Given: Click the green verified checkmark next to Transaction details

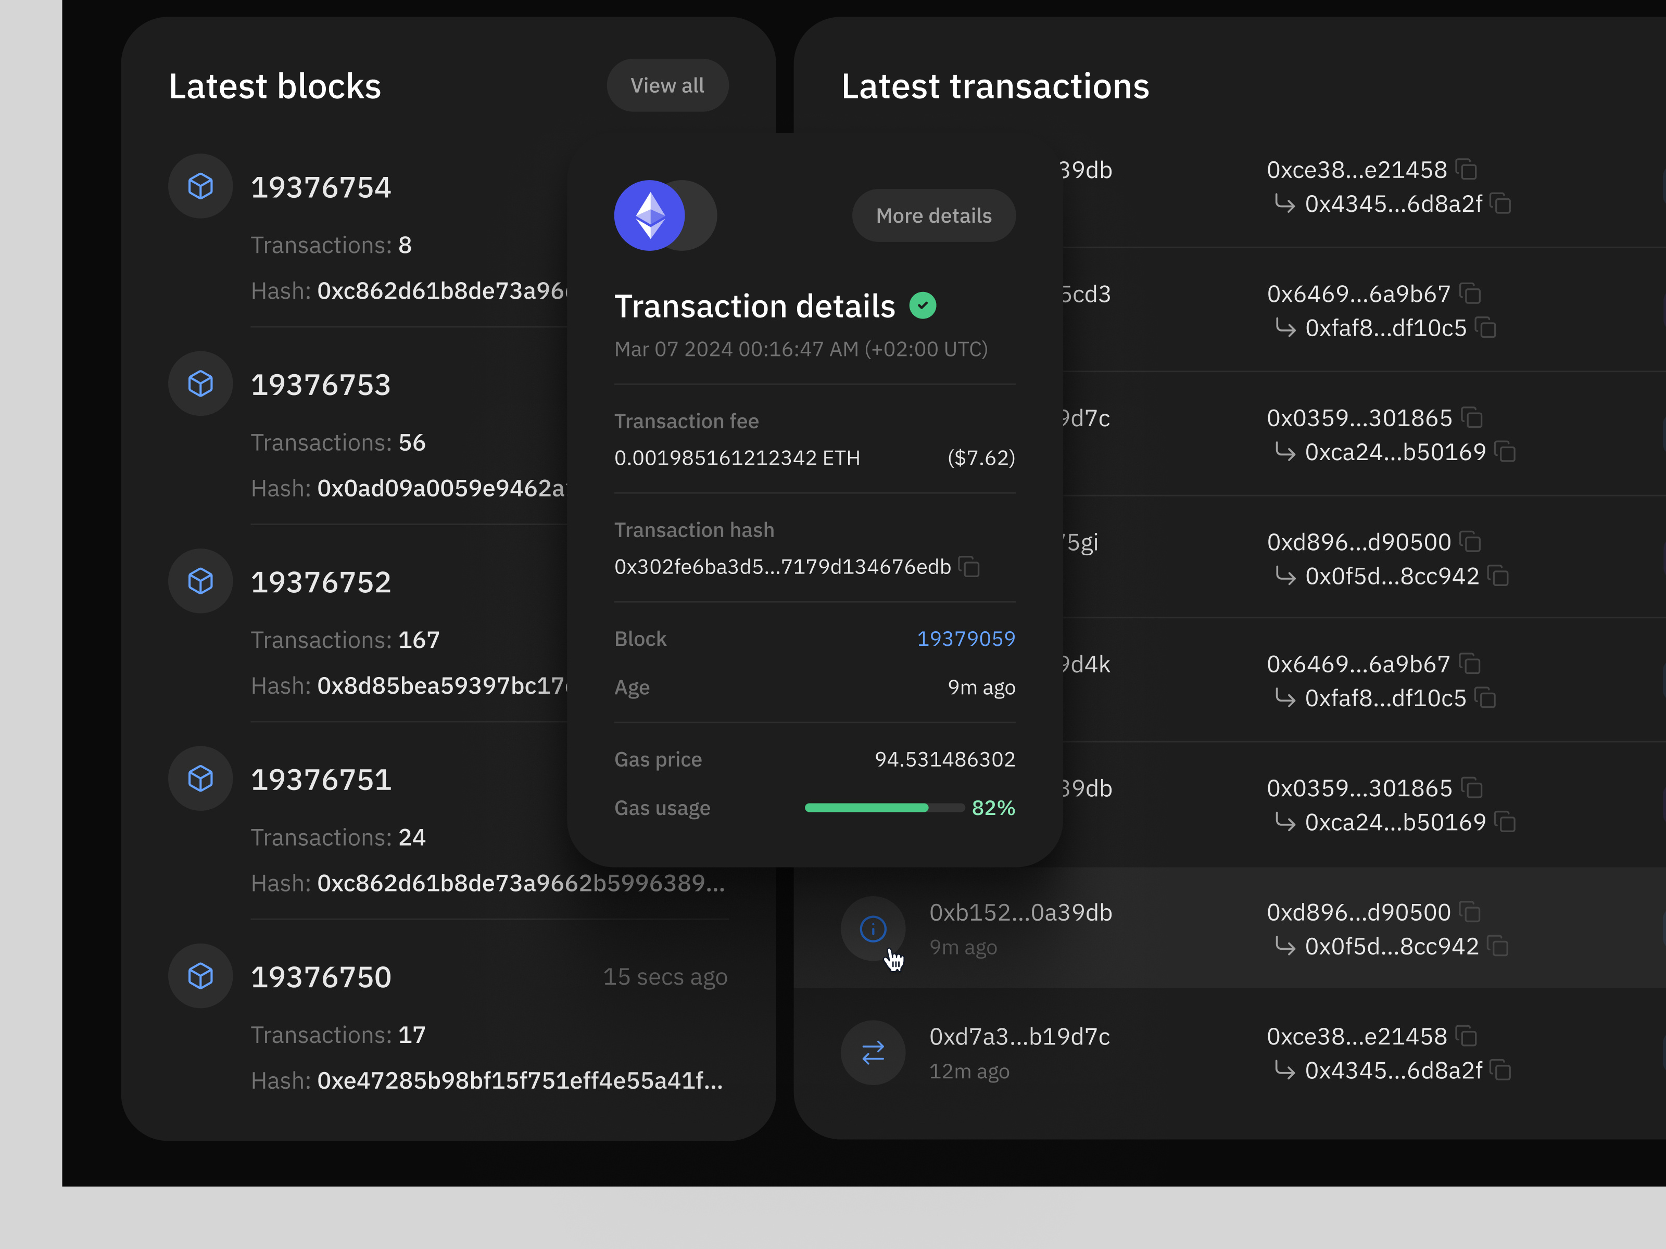Looking at the screenshot, I should pos(924,305).
